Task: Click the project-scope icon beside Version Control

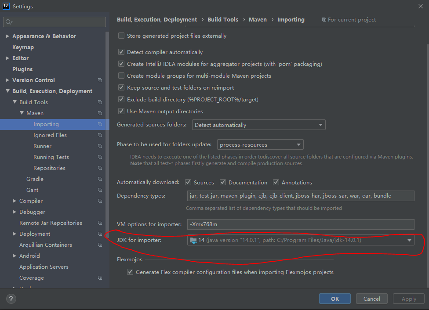Action: tap(100, 80)
